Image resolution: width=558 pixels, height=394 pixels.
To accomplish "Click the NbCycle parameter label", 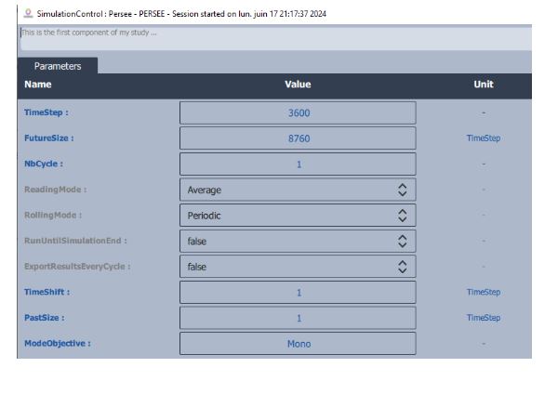I will (x=44, y=164).
